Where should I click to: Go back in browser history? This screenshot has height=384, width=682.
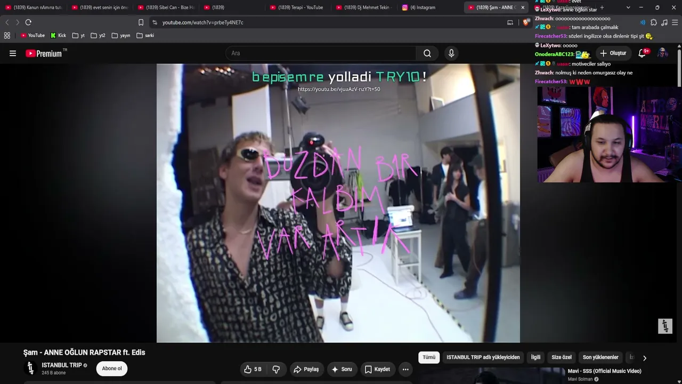[7, 22]
